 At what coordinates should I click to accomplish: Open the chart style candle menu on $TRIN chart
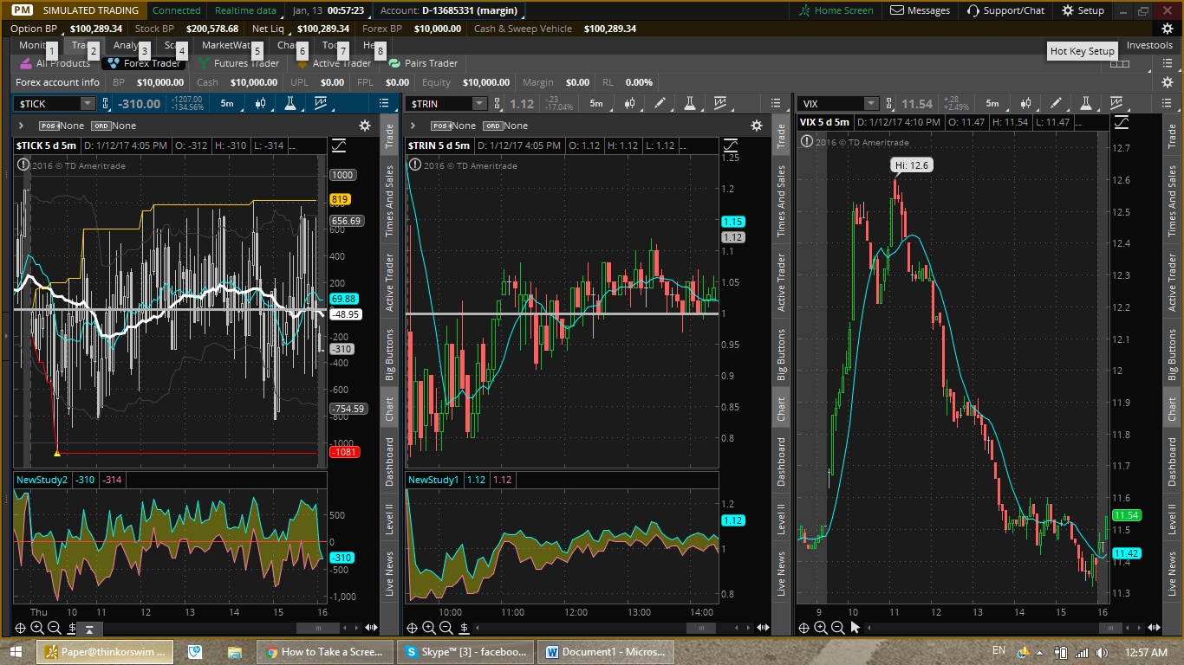631,104
